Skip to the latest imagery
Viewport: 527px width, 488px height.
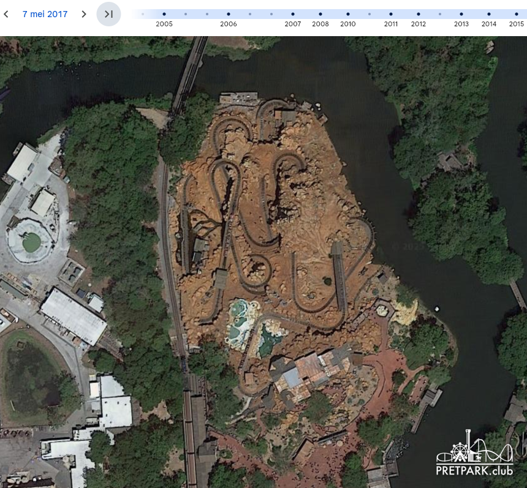pos(108,14)
